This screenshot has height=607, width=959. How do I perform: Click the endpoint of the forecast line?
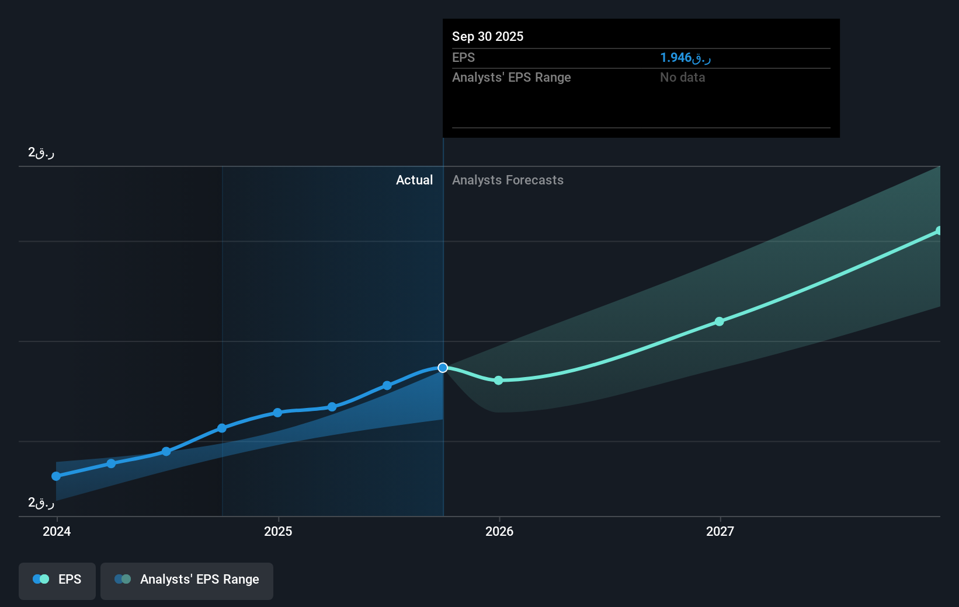pos(939,230)
